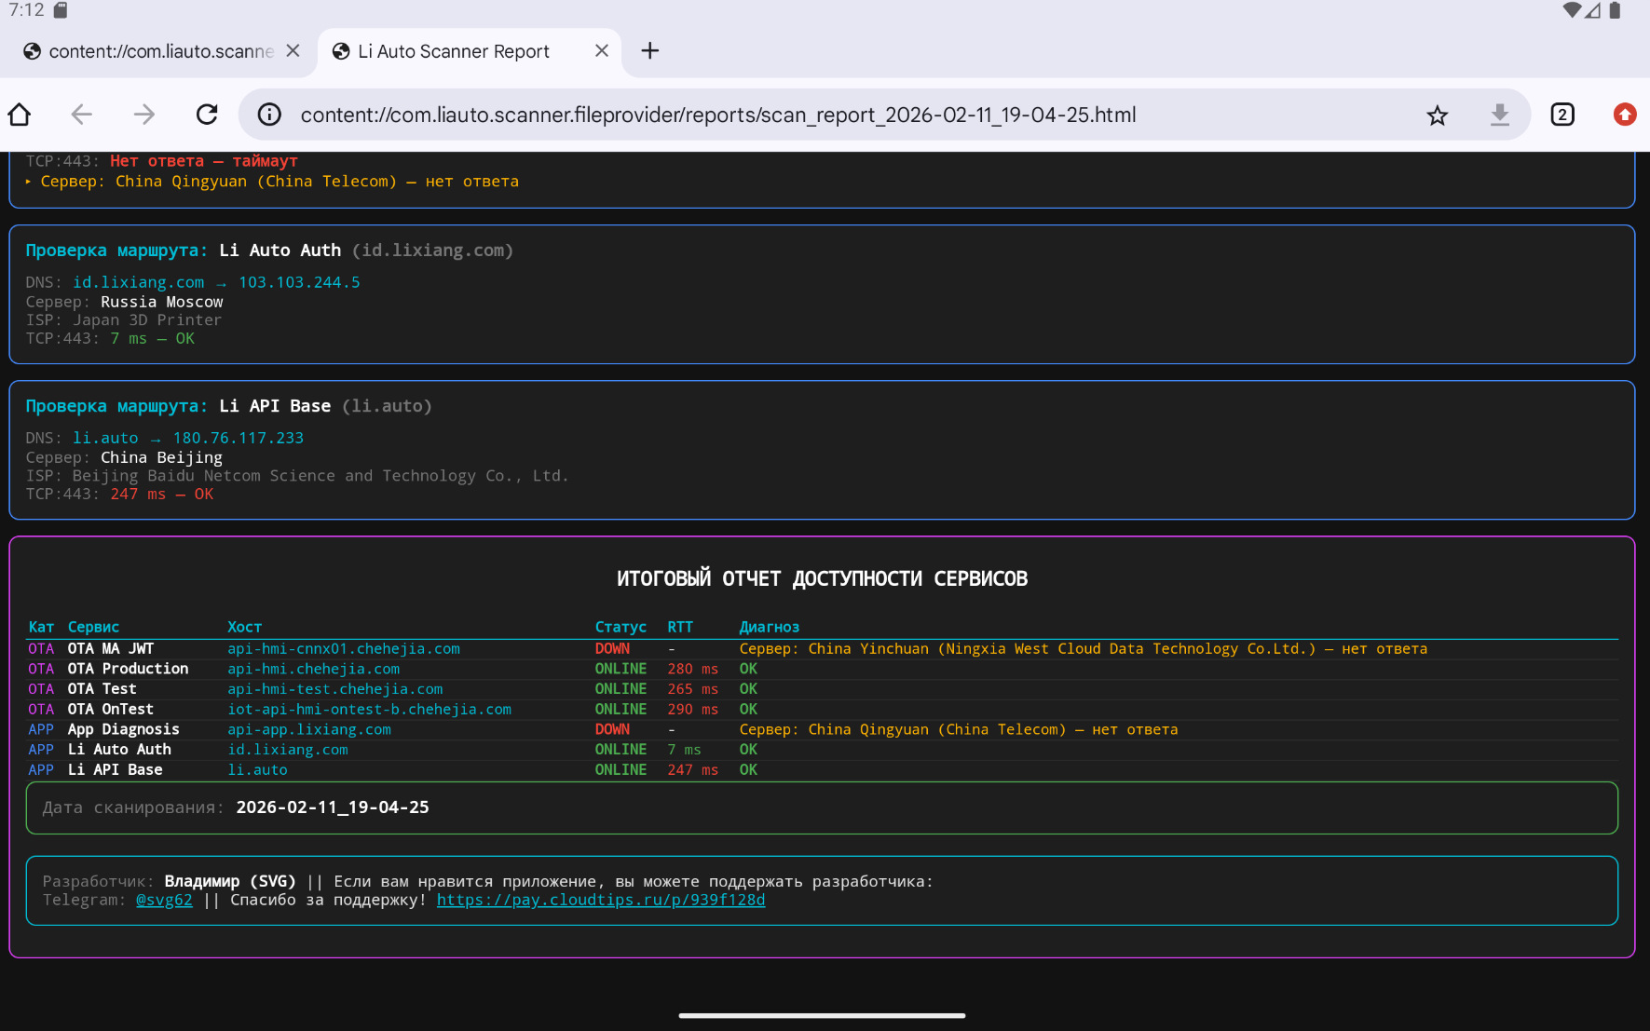The image size is (1650, 1031).
Task: Reload the scan report page
Action: point(207,115)
